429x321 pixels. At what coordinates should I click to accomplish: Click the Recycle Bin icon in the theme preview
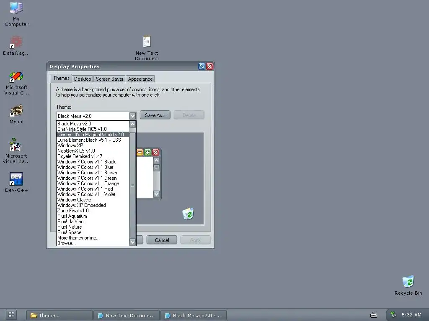click(188, 214)
